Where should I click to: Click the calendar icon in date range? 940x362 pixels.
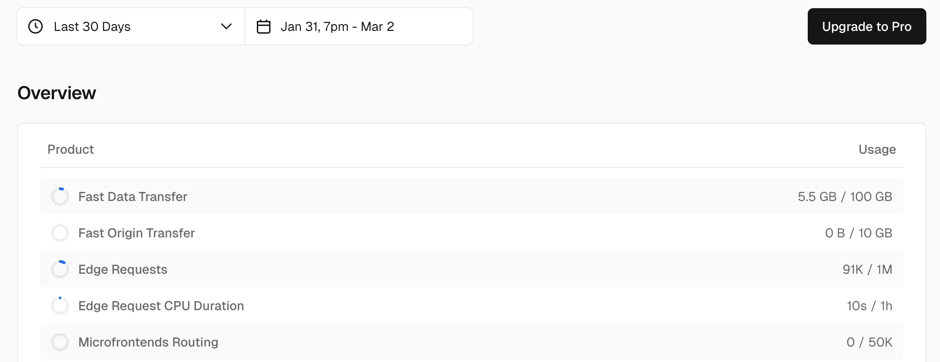(x=264, y=26)
